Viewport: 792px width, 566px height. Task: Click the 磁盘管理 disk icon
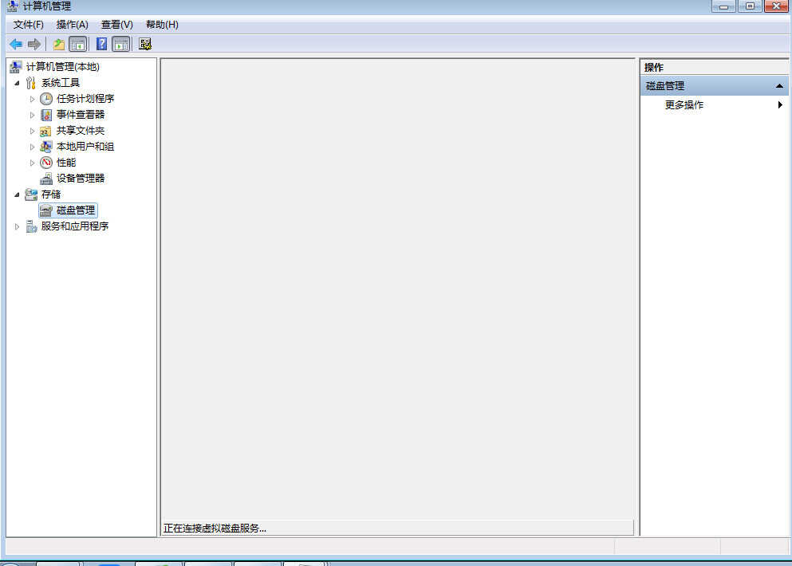pyautogui.click(x=46, y=210)
